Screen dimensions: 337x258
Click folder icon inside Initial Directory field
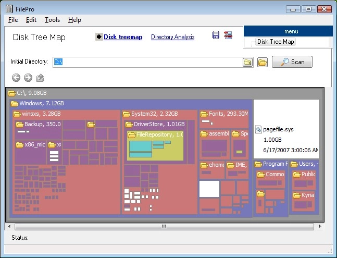247,63
